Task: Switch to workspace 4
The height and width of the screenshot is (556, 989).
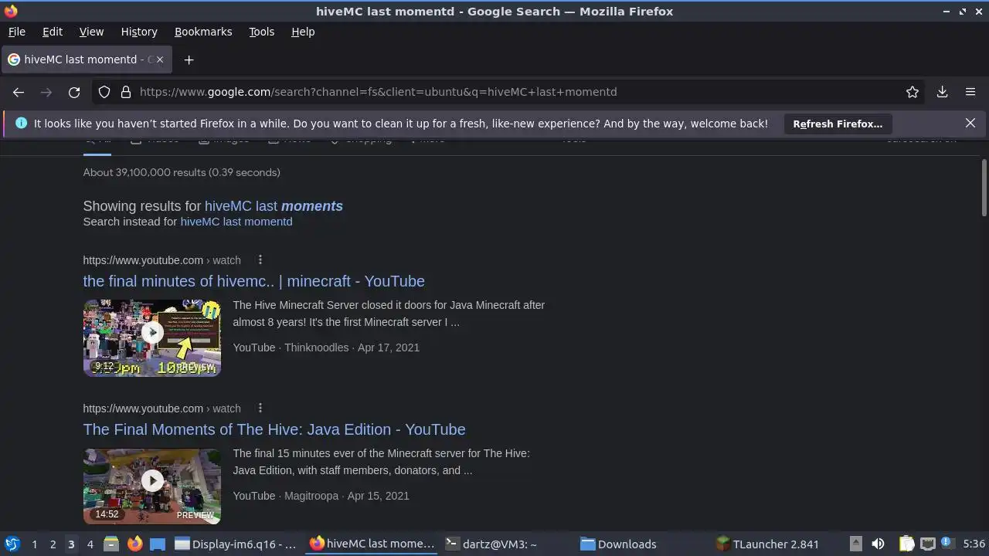Action: 90,544
